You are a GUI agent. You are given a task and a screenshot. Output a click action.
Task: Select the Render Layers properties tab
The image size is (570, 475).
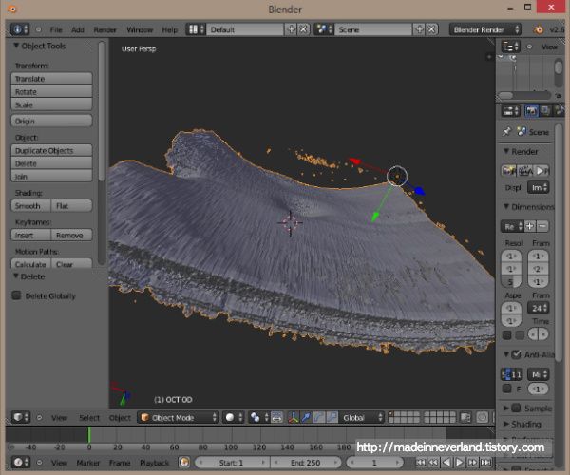[x=545, y=111]
